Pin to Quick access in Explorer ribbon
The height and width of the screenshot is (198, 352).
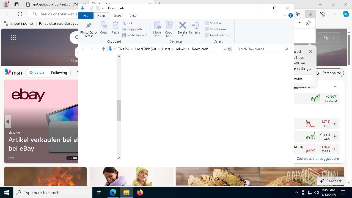[x=89, y=29]
